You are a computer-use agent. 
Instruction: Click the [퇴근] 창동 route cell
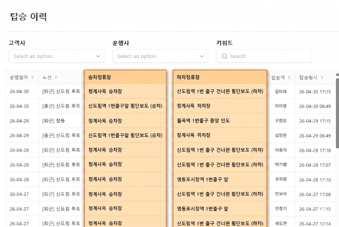(x=54, y=121)
